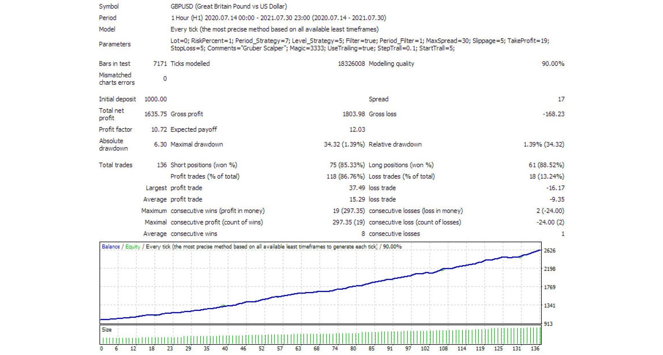Select the Long positions value 61 (88.52%)
663x355 pixels.
coord(545,165)
